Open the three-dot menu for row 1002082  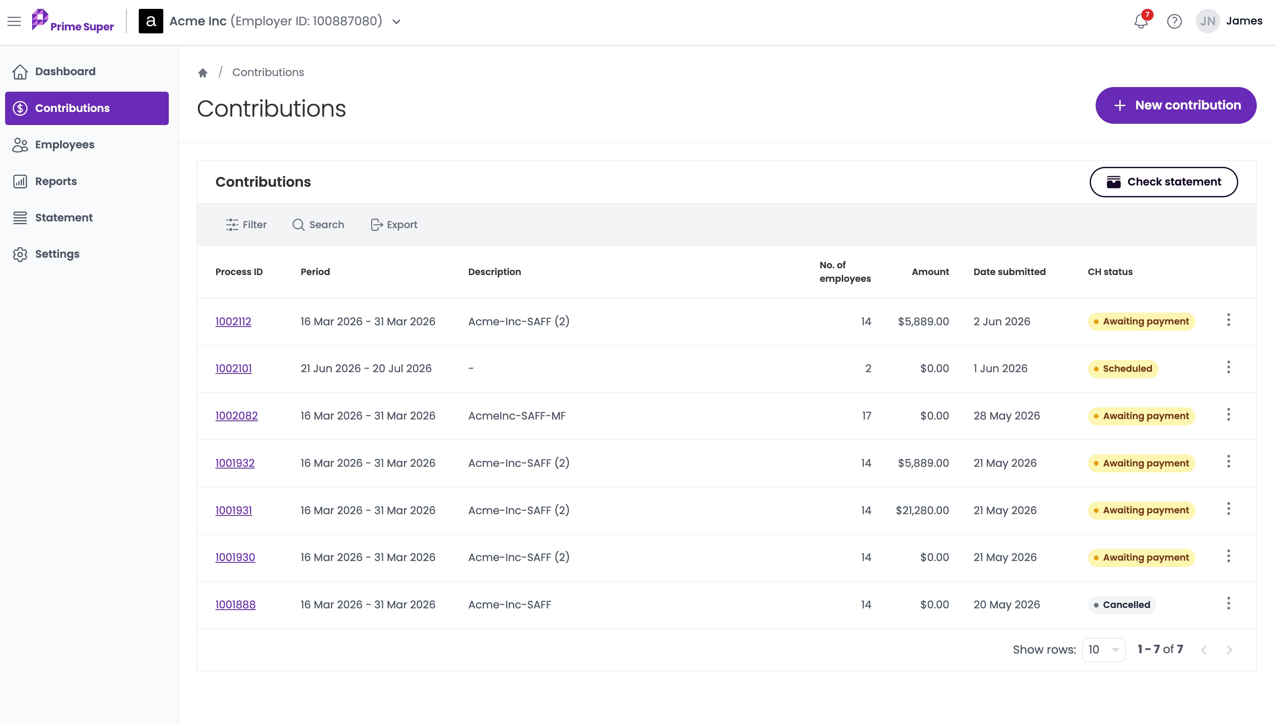point(1228,414)
